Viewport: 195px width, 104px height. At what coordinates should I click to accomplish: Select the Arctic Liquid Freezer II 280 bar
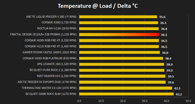(x=118, y=17)
